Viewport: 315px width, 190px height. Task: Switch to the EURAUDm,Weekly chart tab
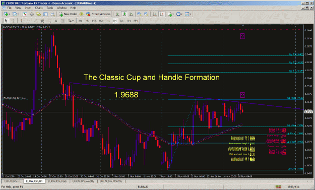[83, 181]
